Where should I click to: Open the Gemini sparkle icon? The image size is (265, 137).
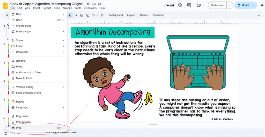coord(262,5)
